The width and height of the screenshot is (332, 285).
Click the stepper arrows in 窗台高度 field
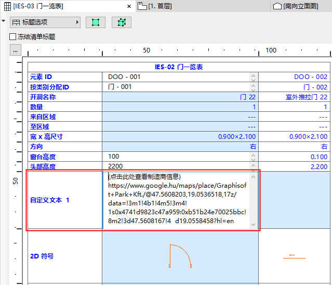tap(253, 157)
